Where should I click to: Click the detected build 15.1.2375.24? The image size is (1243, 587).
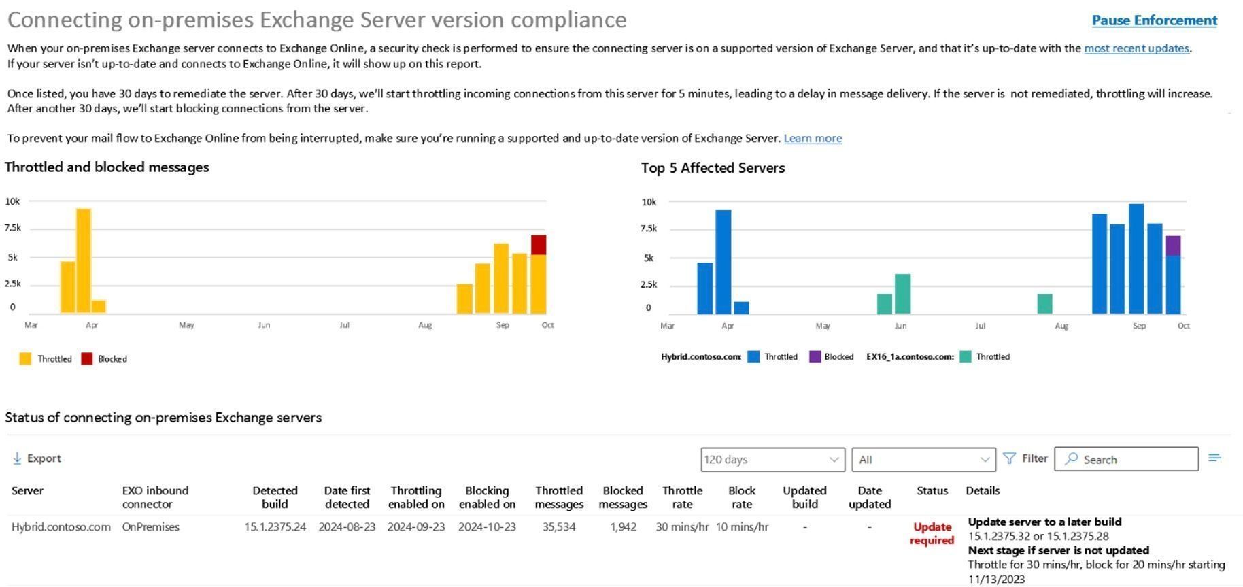point(275,527)
